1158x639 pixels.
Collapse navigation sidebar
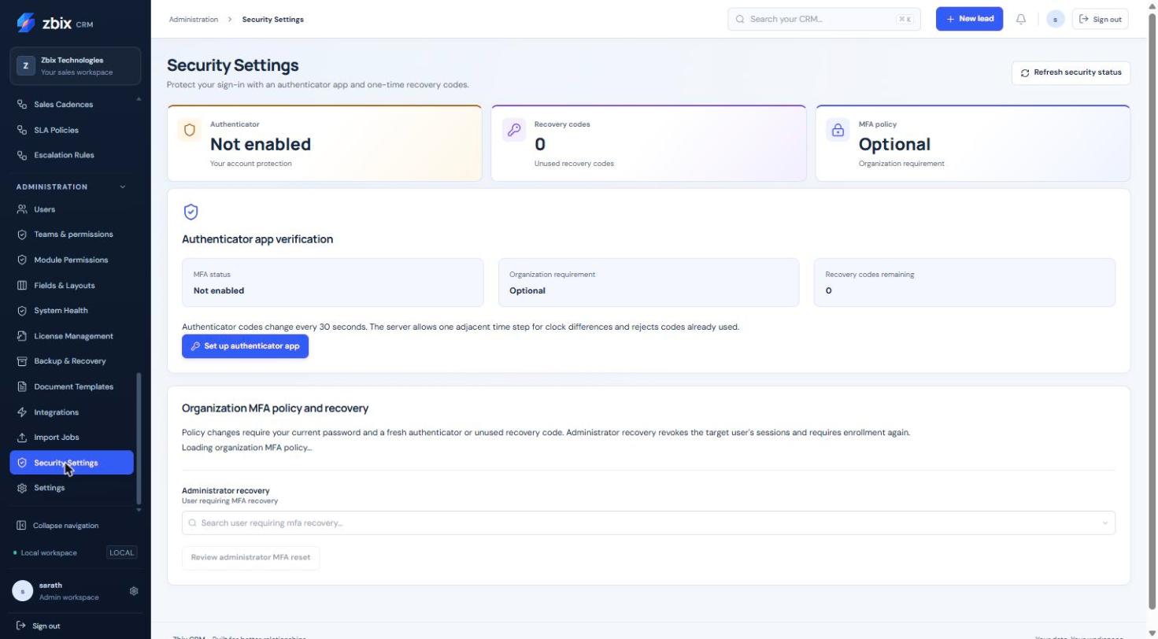(x=57, y=526)
